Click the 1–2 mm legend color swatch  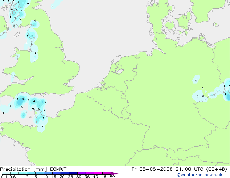tap(23, 173)
